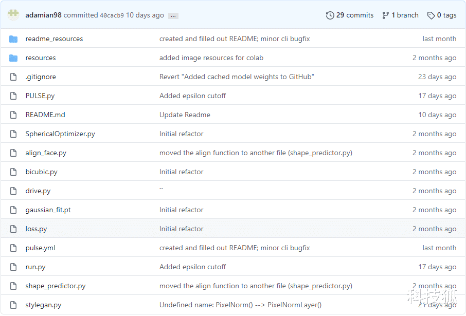Open the shape_predictor.py file
This screenshot has height=316, width=466.
point(56,286)
